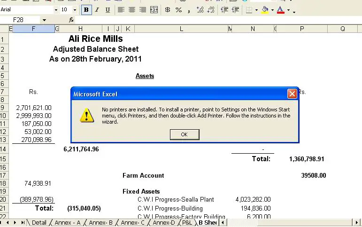
Task: Open the Name Box dropdown arrow
Action: (x=44, y=20)
